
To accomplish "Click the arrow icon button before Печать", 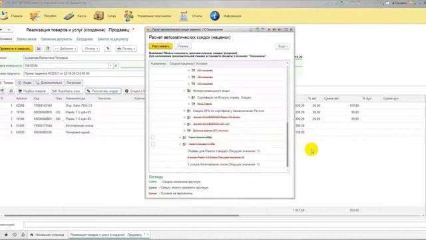I will point(108,49).
